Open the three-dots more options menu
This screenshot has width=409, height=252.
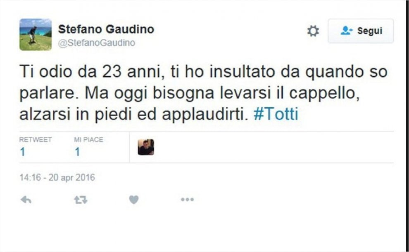(187, 200)
